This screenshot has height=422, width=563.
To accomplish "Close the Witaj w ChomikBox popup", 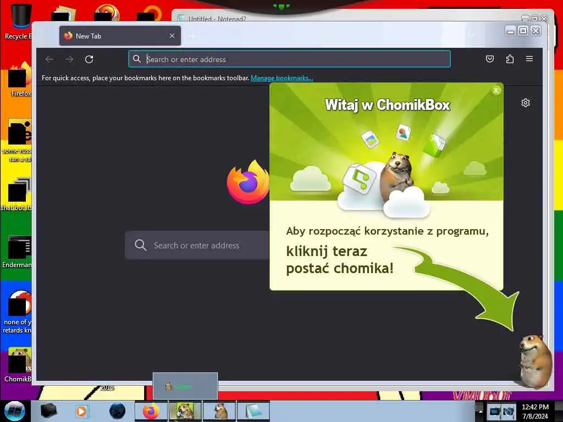I will (496, 91).
